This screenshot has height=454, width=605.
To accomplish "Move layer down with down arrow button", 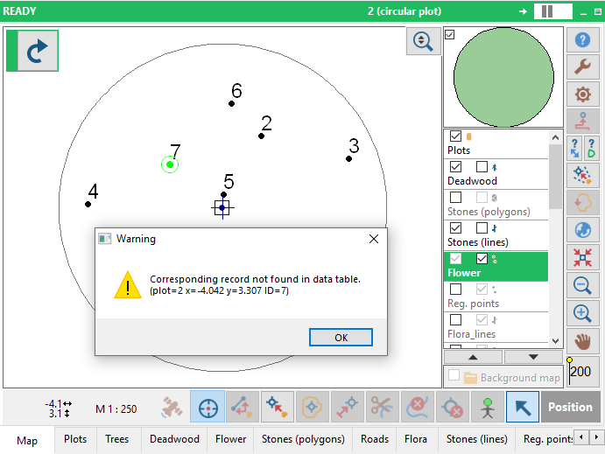I will pos(532,357).
